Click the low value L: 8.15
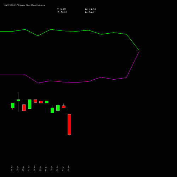 [90, 12]
